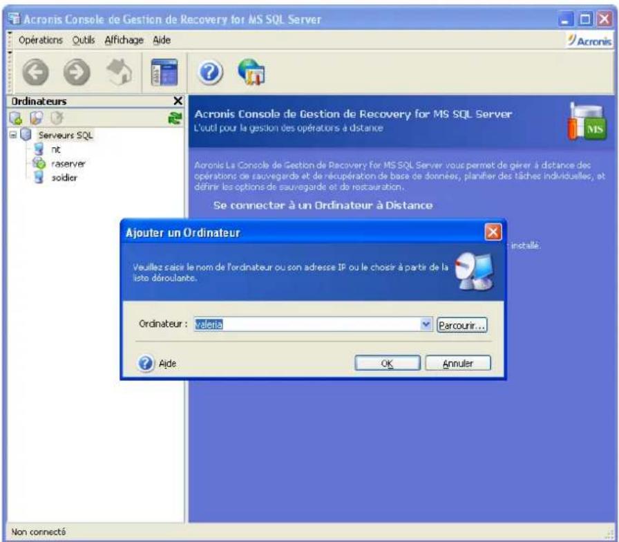Minimize the Acronis console window
Image resolution: width=619 pixels, height=542 pixels.
(x=565, y=19)
